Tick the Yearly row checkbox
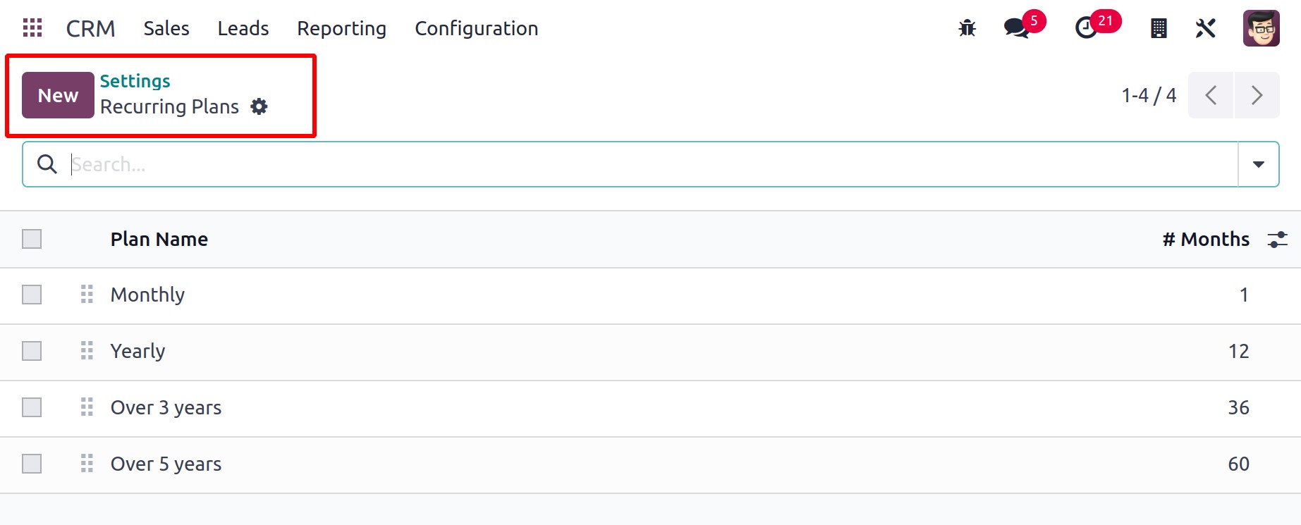Viewport: 1301px width, 525px height. 32,351
